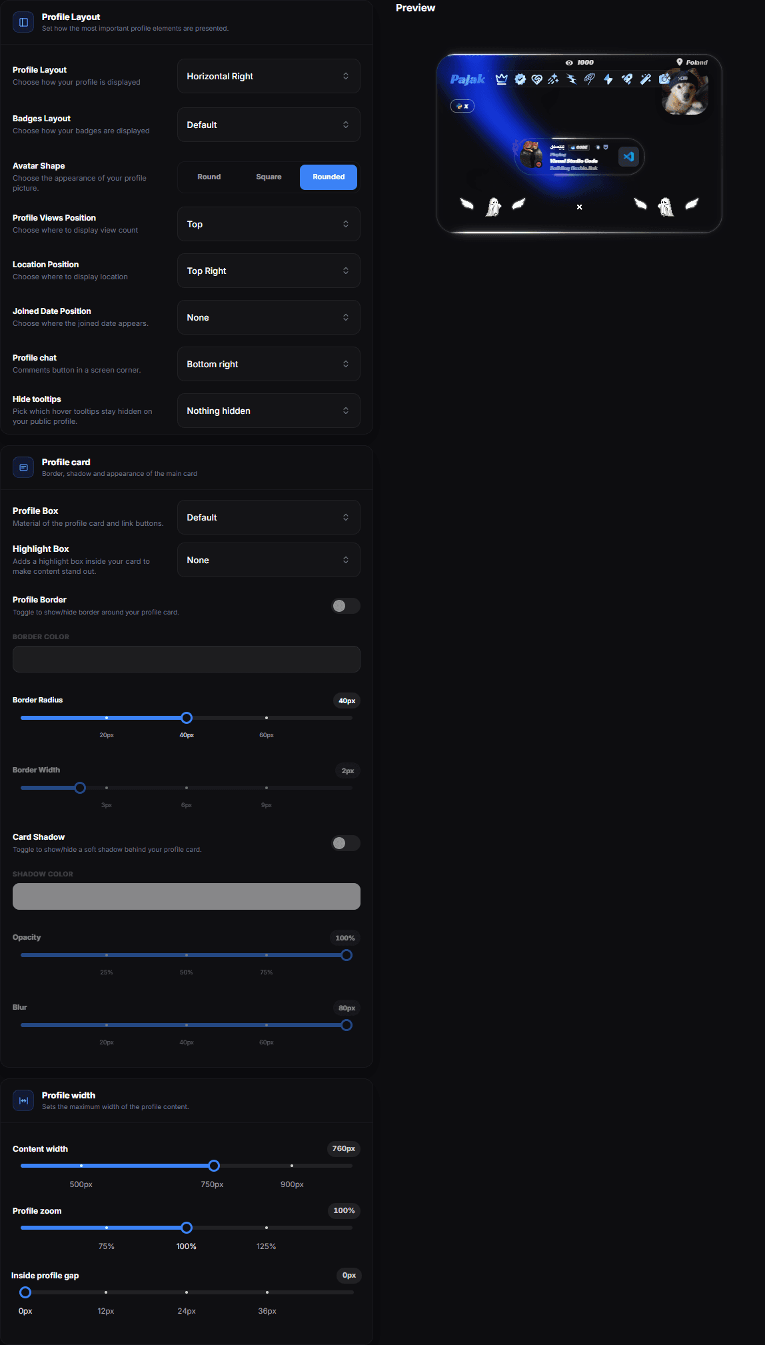Click the 100% Profile zoom value badge

pyautogui.click(x=344, y=1210)
